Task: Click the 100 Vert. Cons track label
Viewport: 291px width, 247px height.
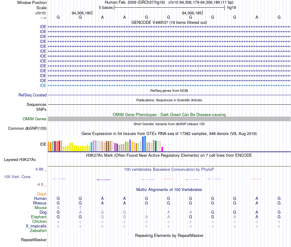Action: click(17, 177)
